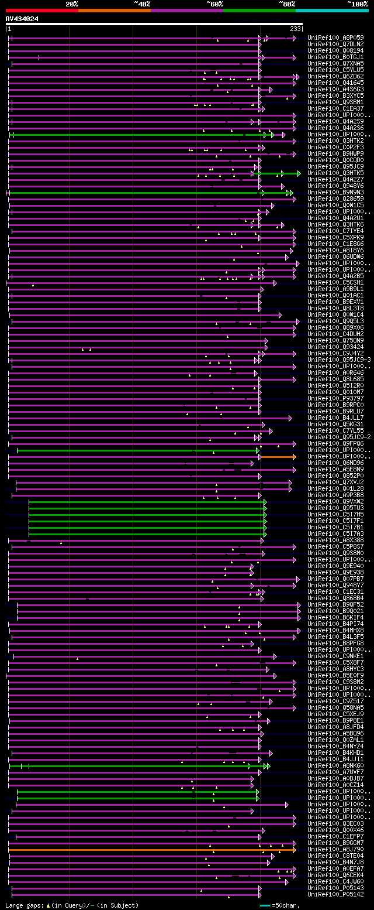The height and width of the screenshot is (910, 374).
Task: Select hit label UniRef100_C7IYE4
Action: coord(335,231)
